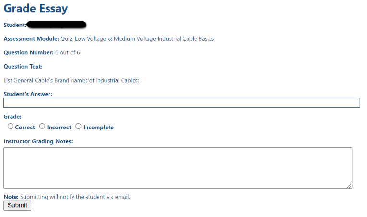The image size is (367, 217).
Task: Click the "Incorrect" label text
Action: [x=59, y=127]
